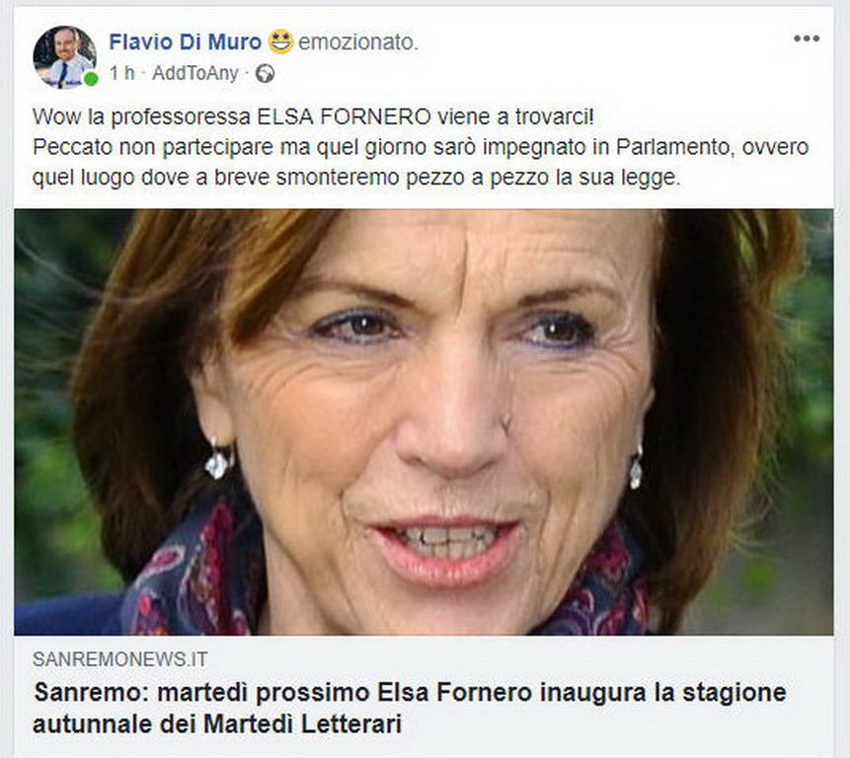Image resolution: width=850 pixels, height=758 pixels.
Task: Click the "emozionato" feeling text
Action: [358, 42]
